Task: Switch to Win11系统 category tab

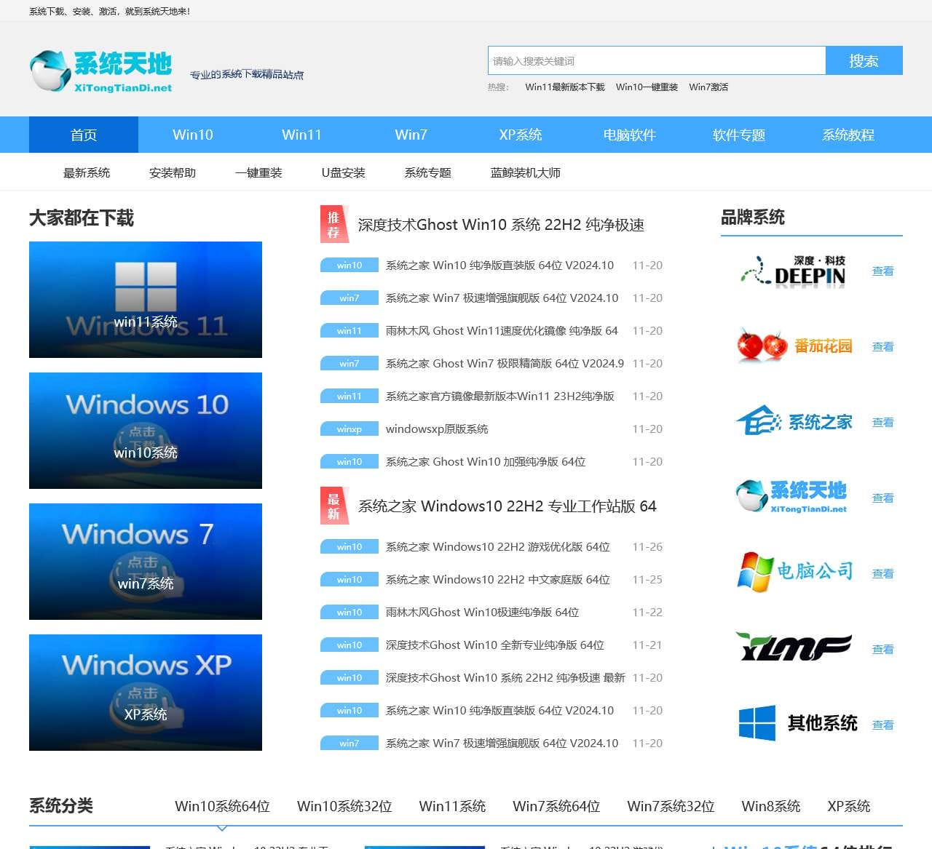Action: pos(452,806)
